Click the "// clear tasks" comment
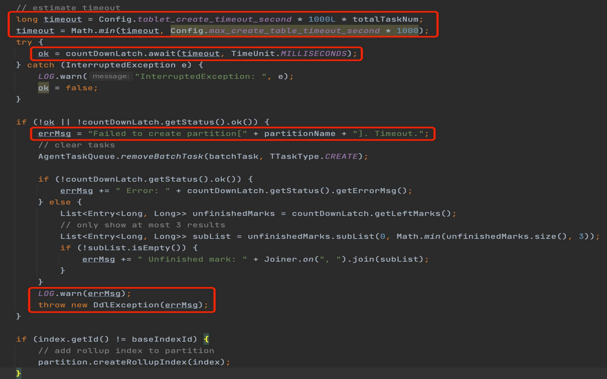607x379 pixels. [x=76, y=145]
